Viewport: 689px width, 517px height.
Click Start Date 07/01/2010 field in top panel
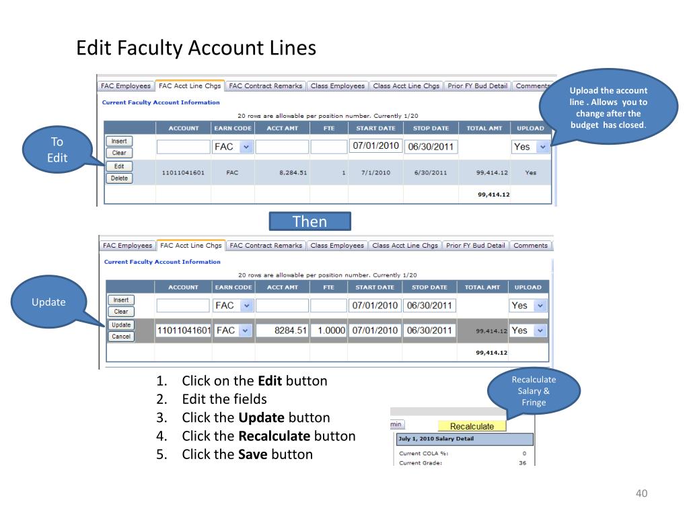click(x=375, y=146)
